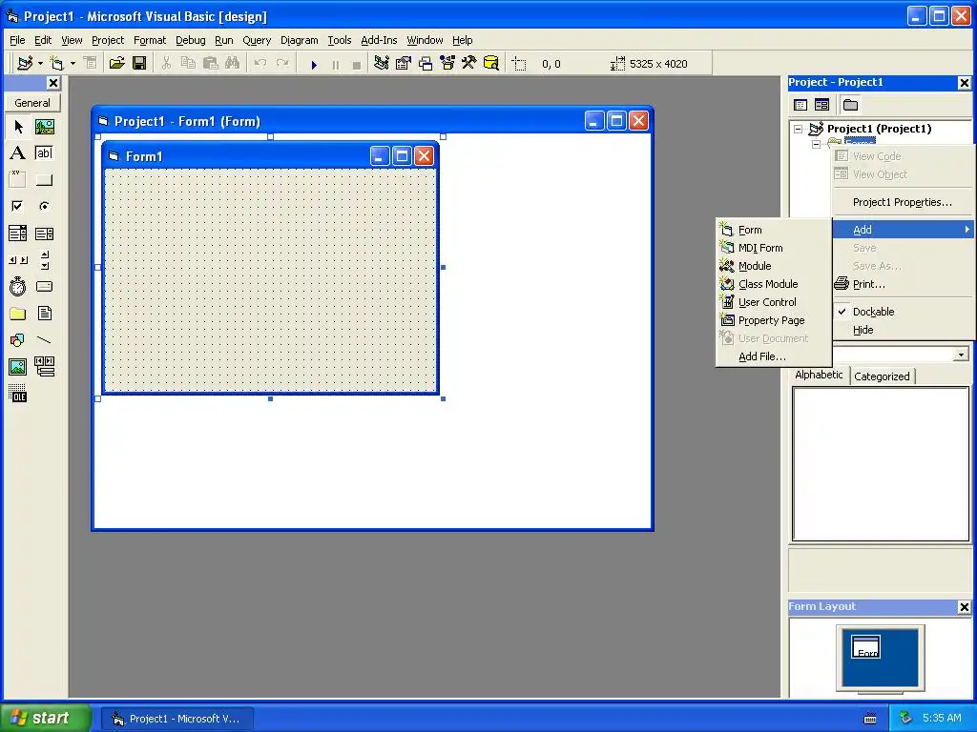Select the Line tool
The height and width of the screenshot is (732, 977).
click(44, 340)
